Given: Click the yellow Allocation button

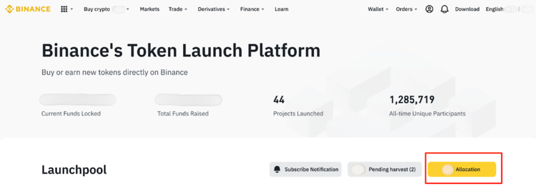Looking at the screenshot, I should click(462, 169).
